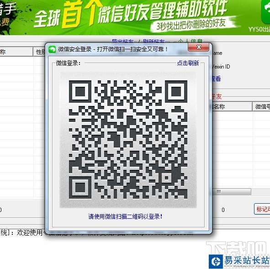Close the WeChat secure login dialog
Screen dimensions: 270x269
[199, 47]
